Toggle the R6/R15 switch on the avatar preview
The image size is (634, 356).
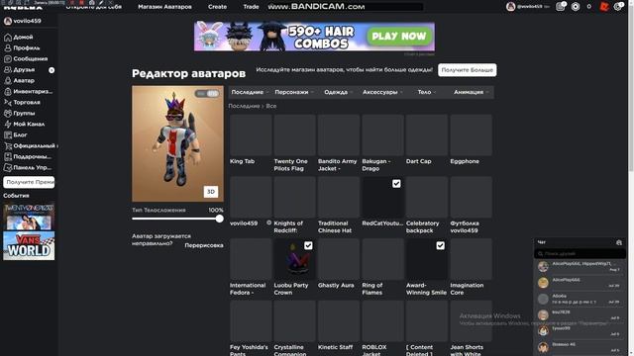(207, 94)
